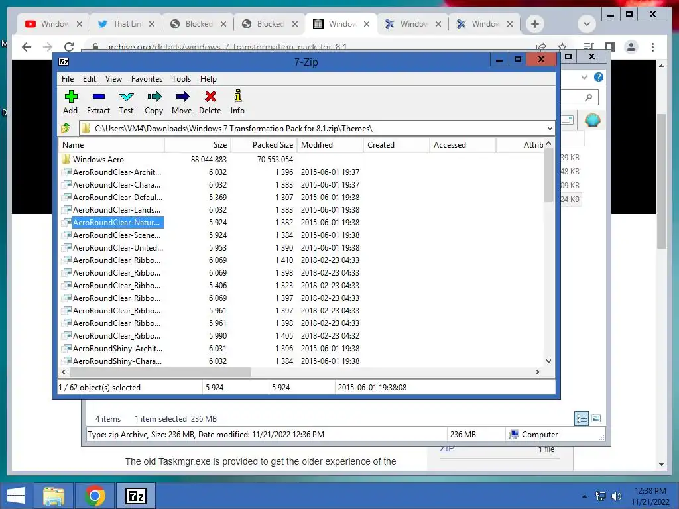Sort by the Created column header
Image resolution: width=679 pixels, height=509 pixels.
pyautogui.click(x=397, y=145)
